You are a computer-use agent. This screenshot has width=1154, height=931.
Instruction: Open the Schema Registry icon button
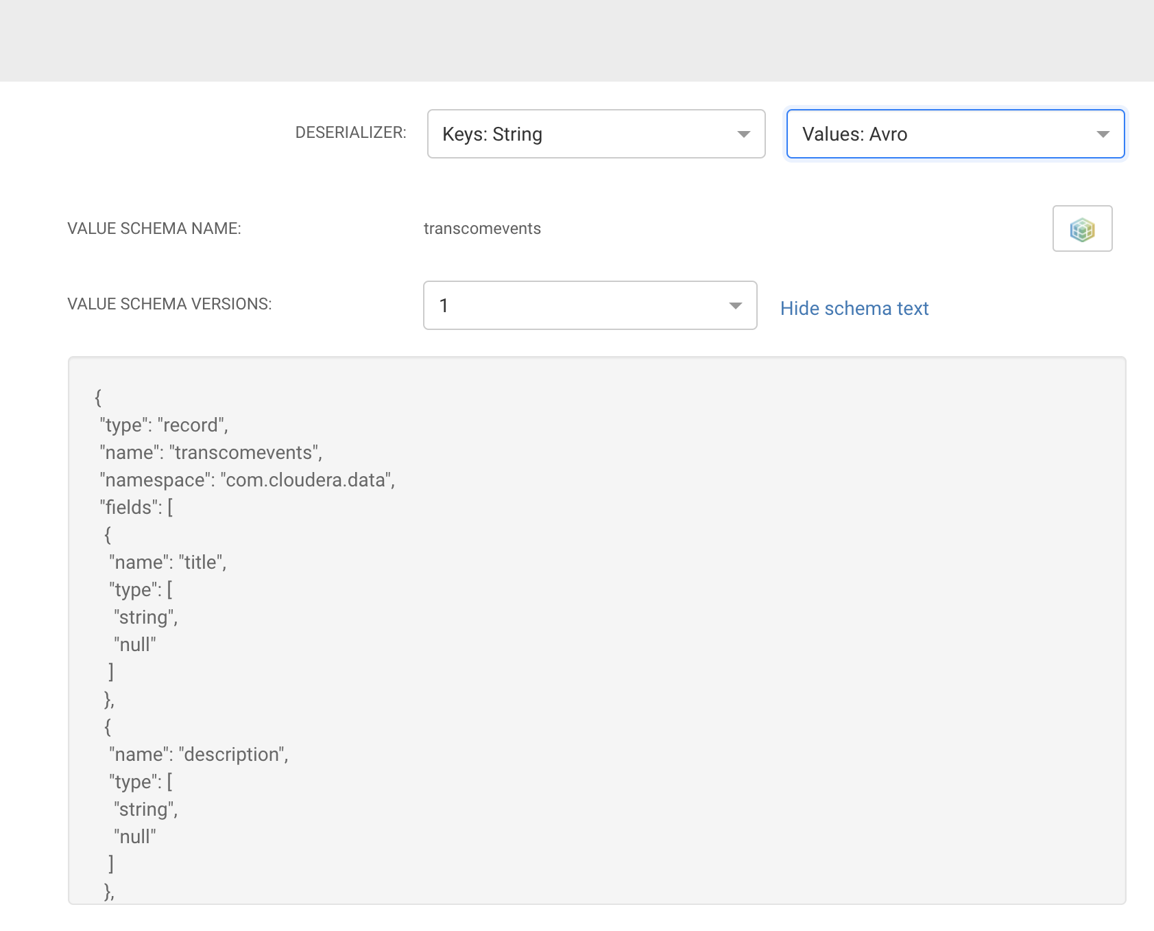pyautogui.click(x=1082, y=229)
